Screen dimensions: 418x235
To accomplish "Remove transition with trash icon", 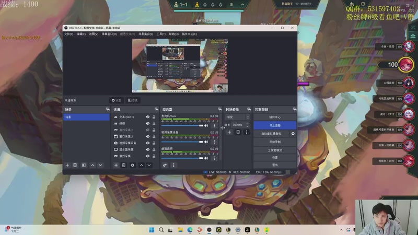I will click(x=238, y=132).
